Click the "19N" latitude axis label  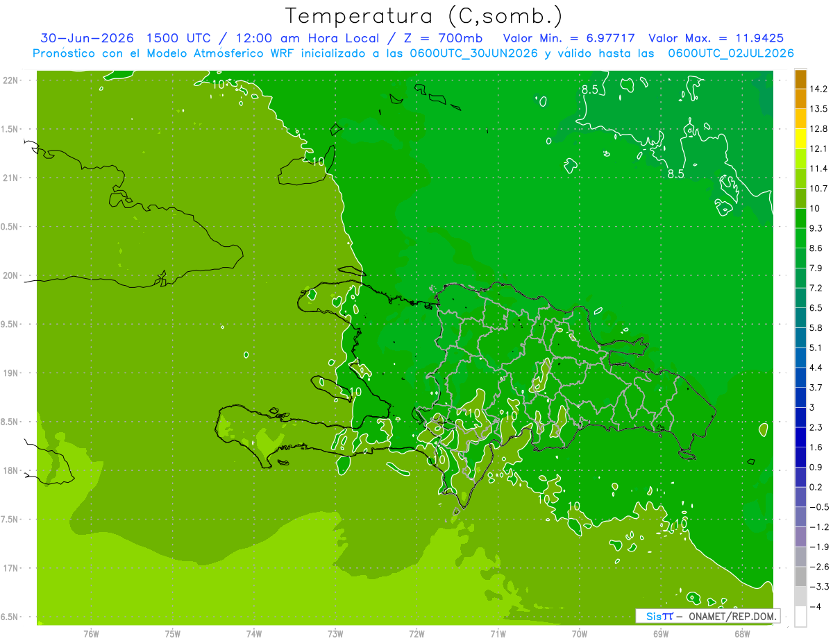(10, 372)
